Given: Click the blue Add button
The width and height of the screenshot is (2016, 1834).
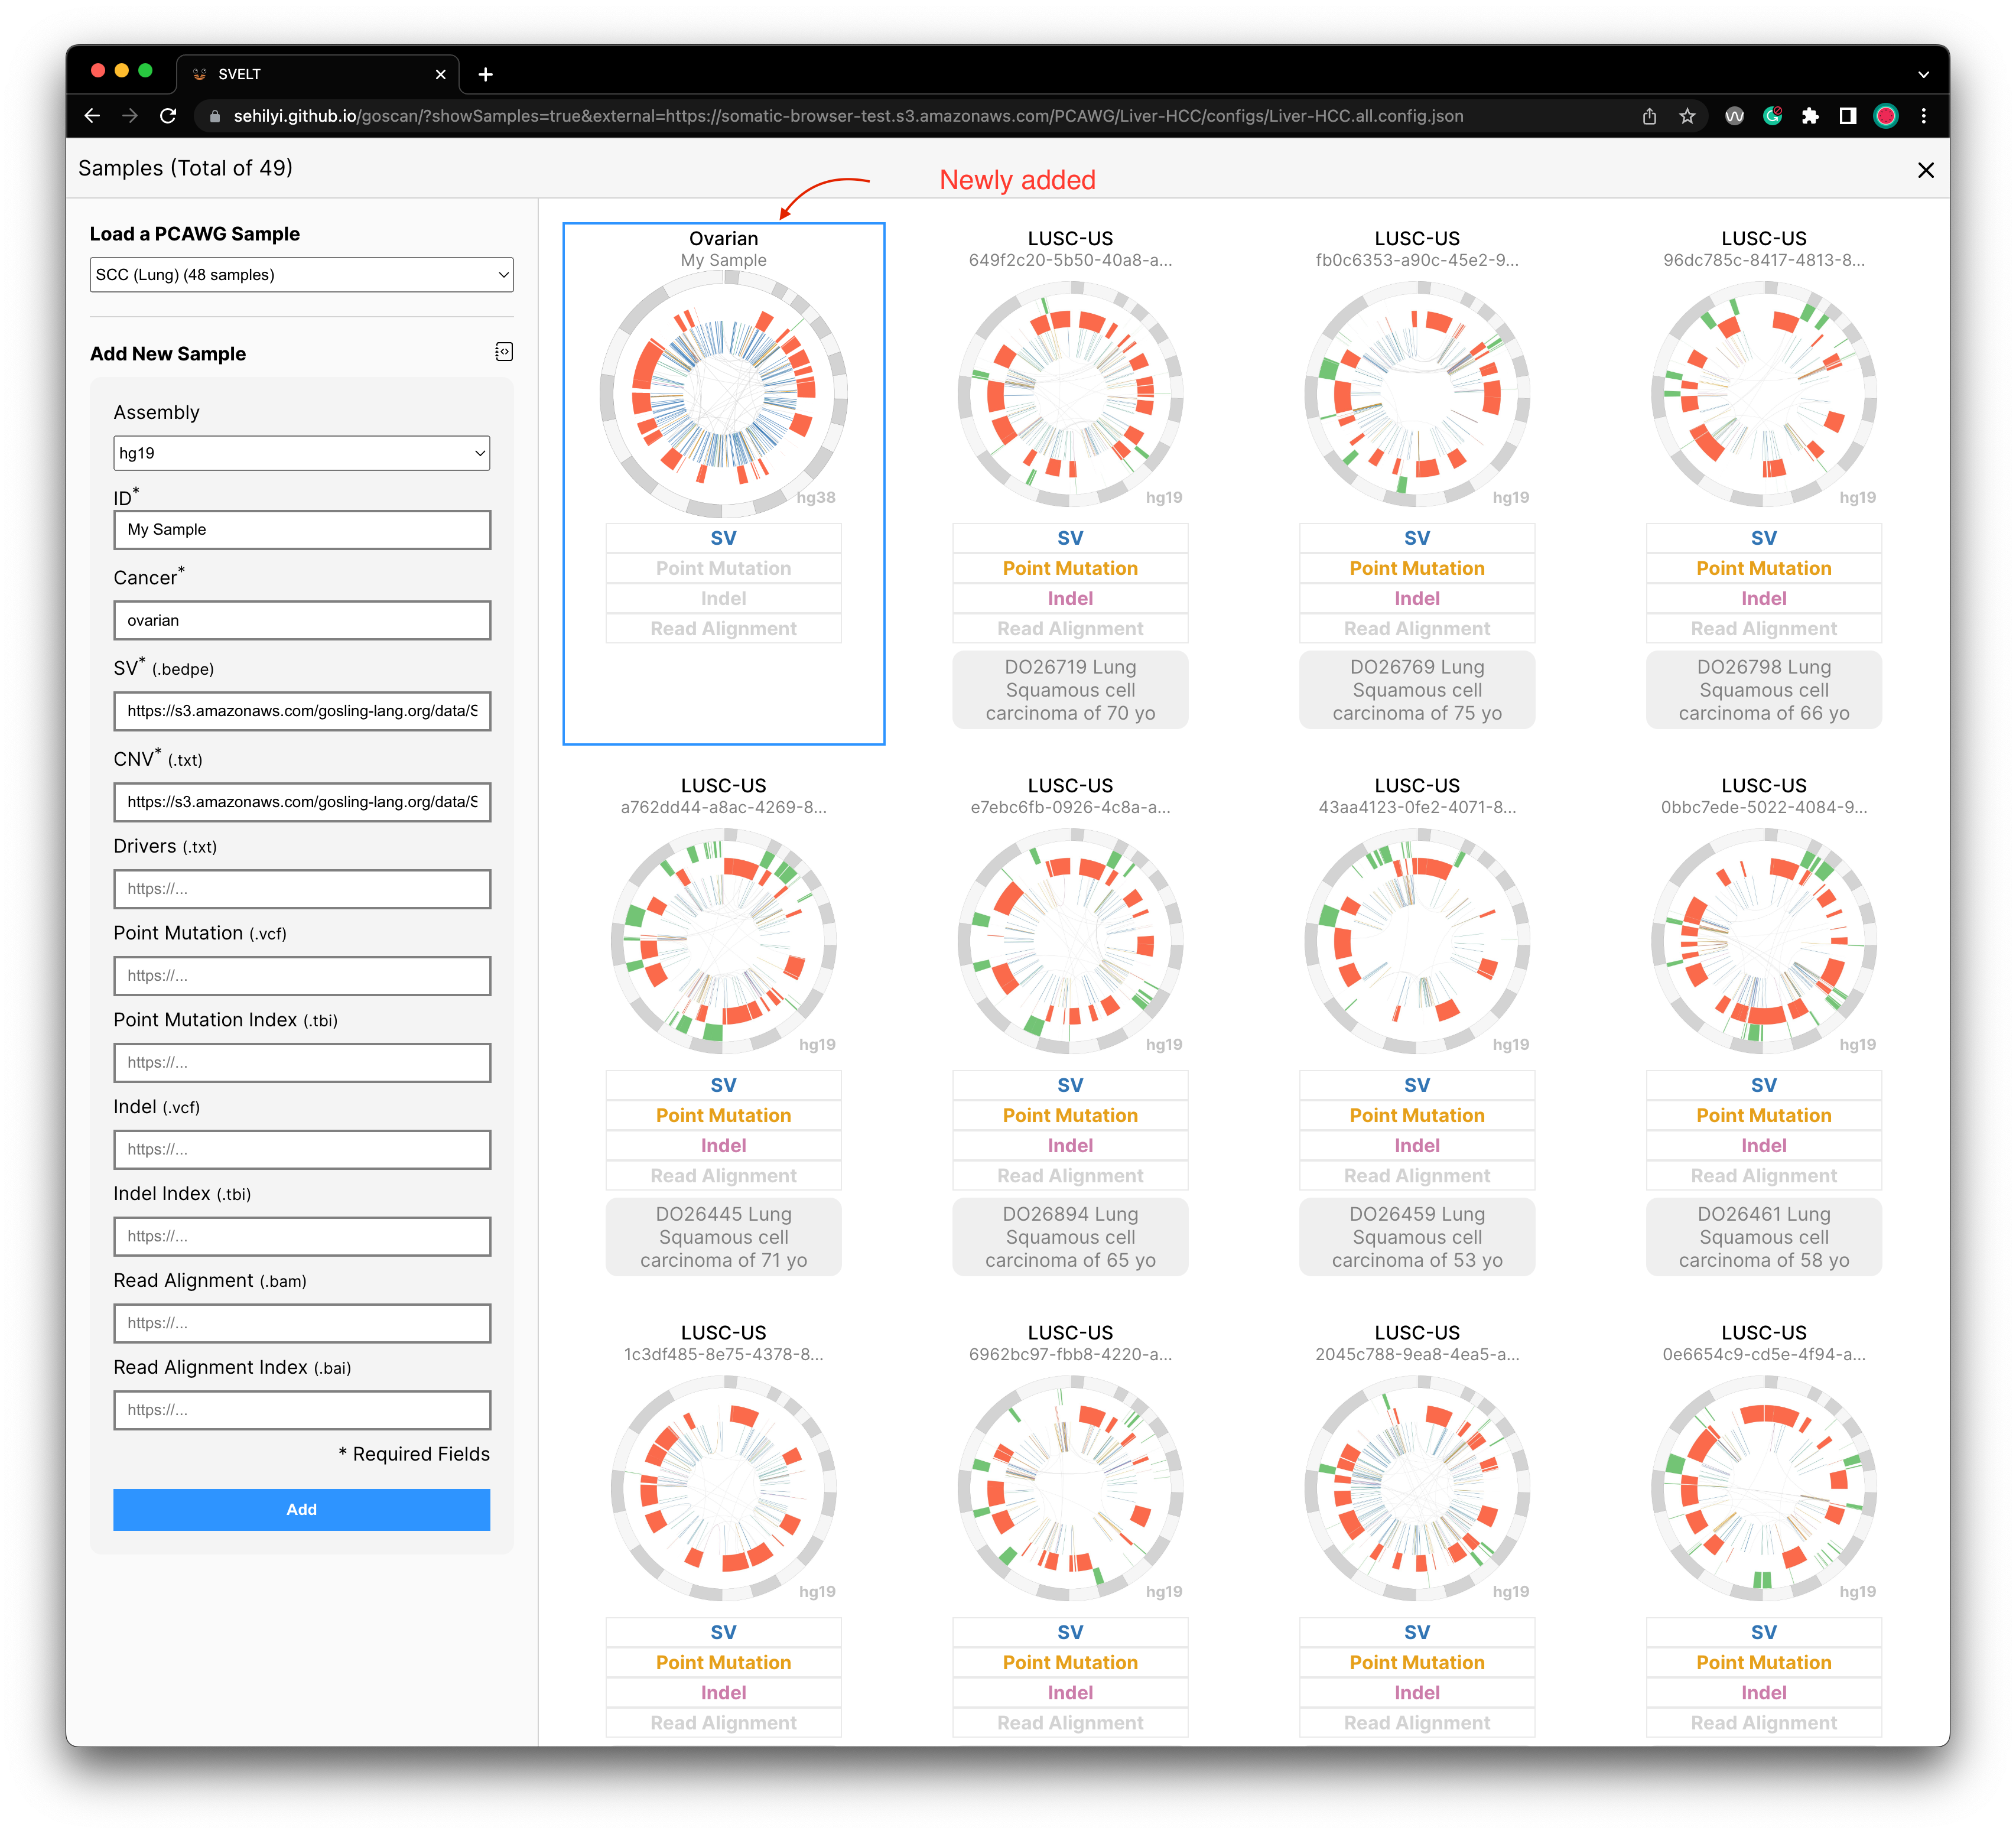Looking at the screenshot, I should [x=302, y=1509].
